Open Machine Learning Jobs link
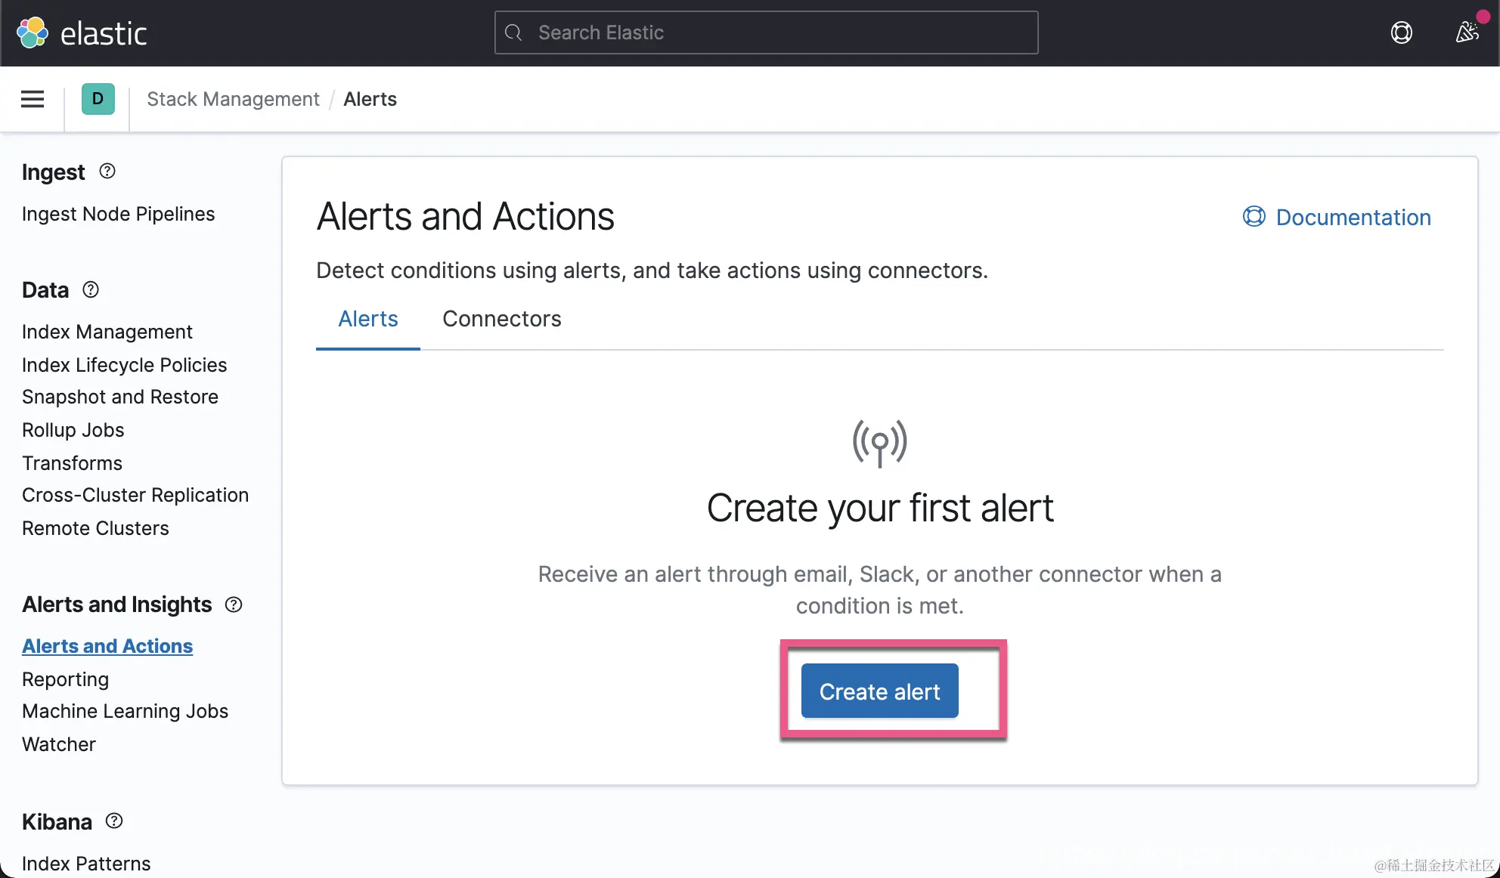 (125, 711)
